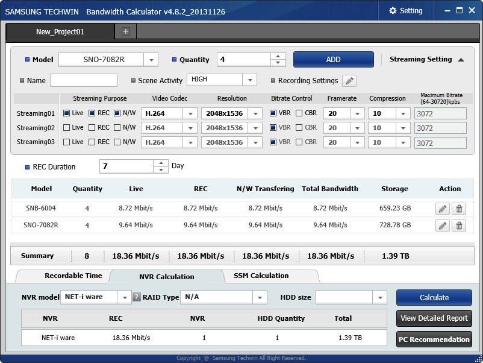Expand the Scene Activity HIGH dropdown
This screenshot has width=483, height=363.
tap(250, 80)
